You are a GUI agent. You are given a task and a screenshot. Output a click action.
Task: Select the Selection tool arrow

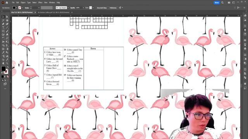coord(3,17)
